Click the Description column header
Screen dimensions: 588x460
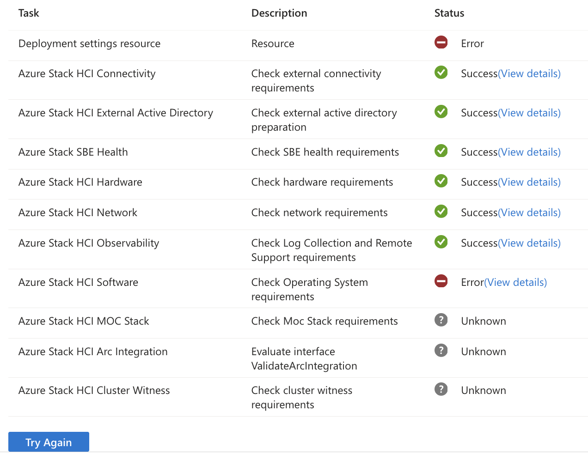[x=279, y=13]
